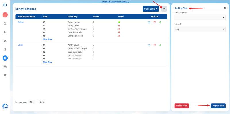Open settings gear in sidebar
The width and height of the screenshot is (230, 114).
coord(5,75)
